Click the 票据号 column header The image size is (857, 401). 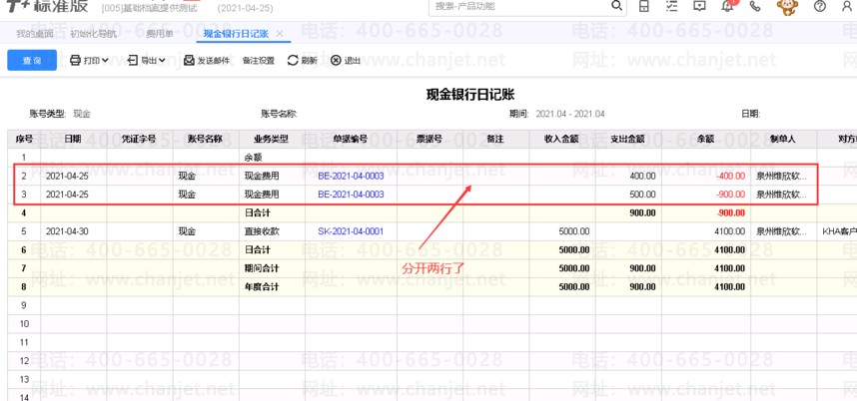[429, 139]
